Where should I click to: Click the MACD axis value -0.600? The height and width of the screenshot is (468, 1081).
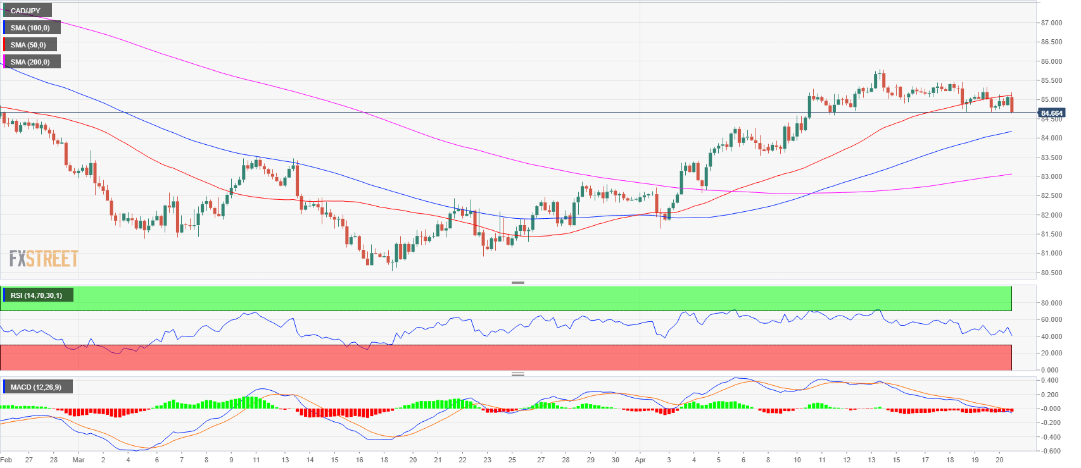click(x=1050, y=451)
